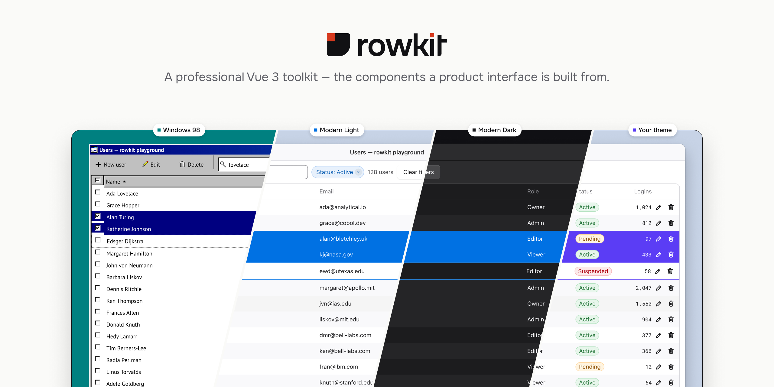Edit the row with 377 logins

pyautogui.click(x=659, y=335)
